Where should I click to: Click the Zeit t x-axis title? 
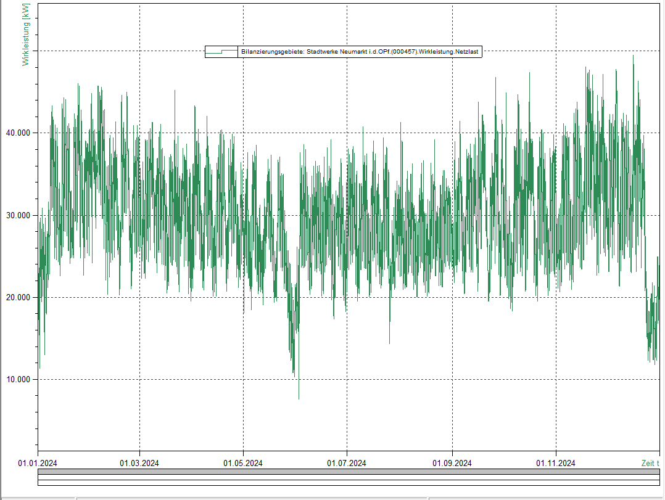coord(650,463)
